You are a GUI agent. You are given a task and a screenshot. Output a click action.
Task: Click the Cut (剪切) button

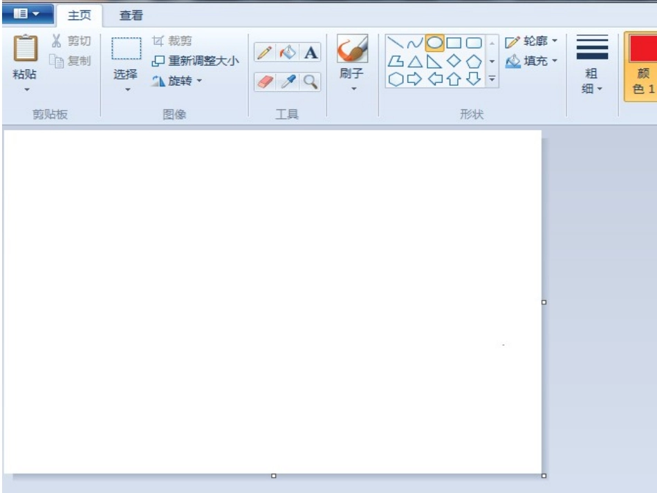[71, 41]
